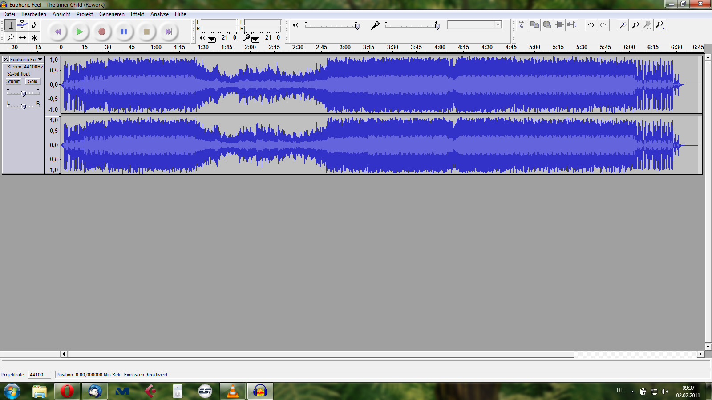Click the output volume slider knob
Screen dimensions: 712x400
pos(357,26)
